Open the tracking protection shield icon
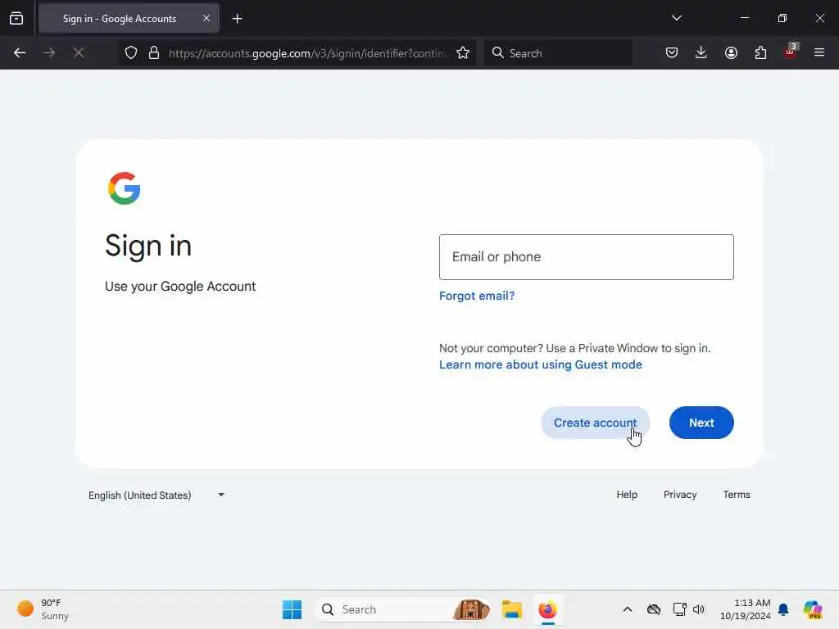 click(131, 53)
